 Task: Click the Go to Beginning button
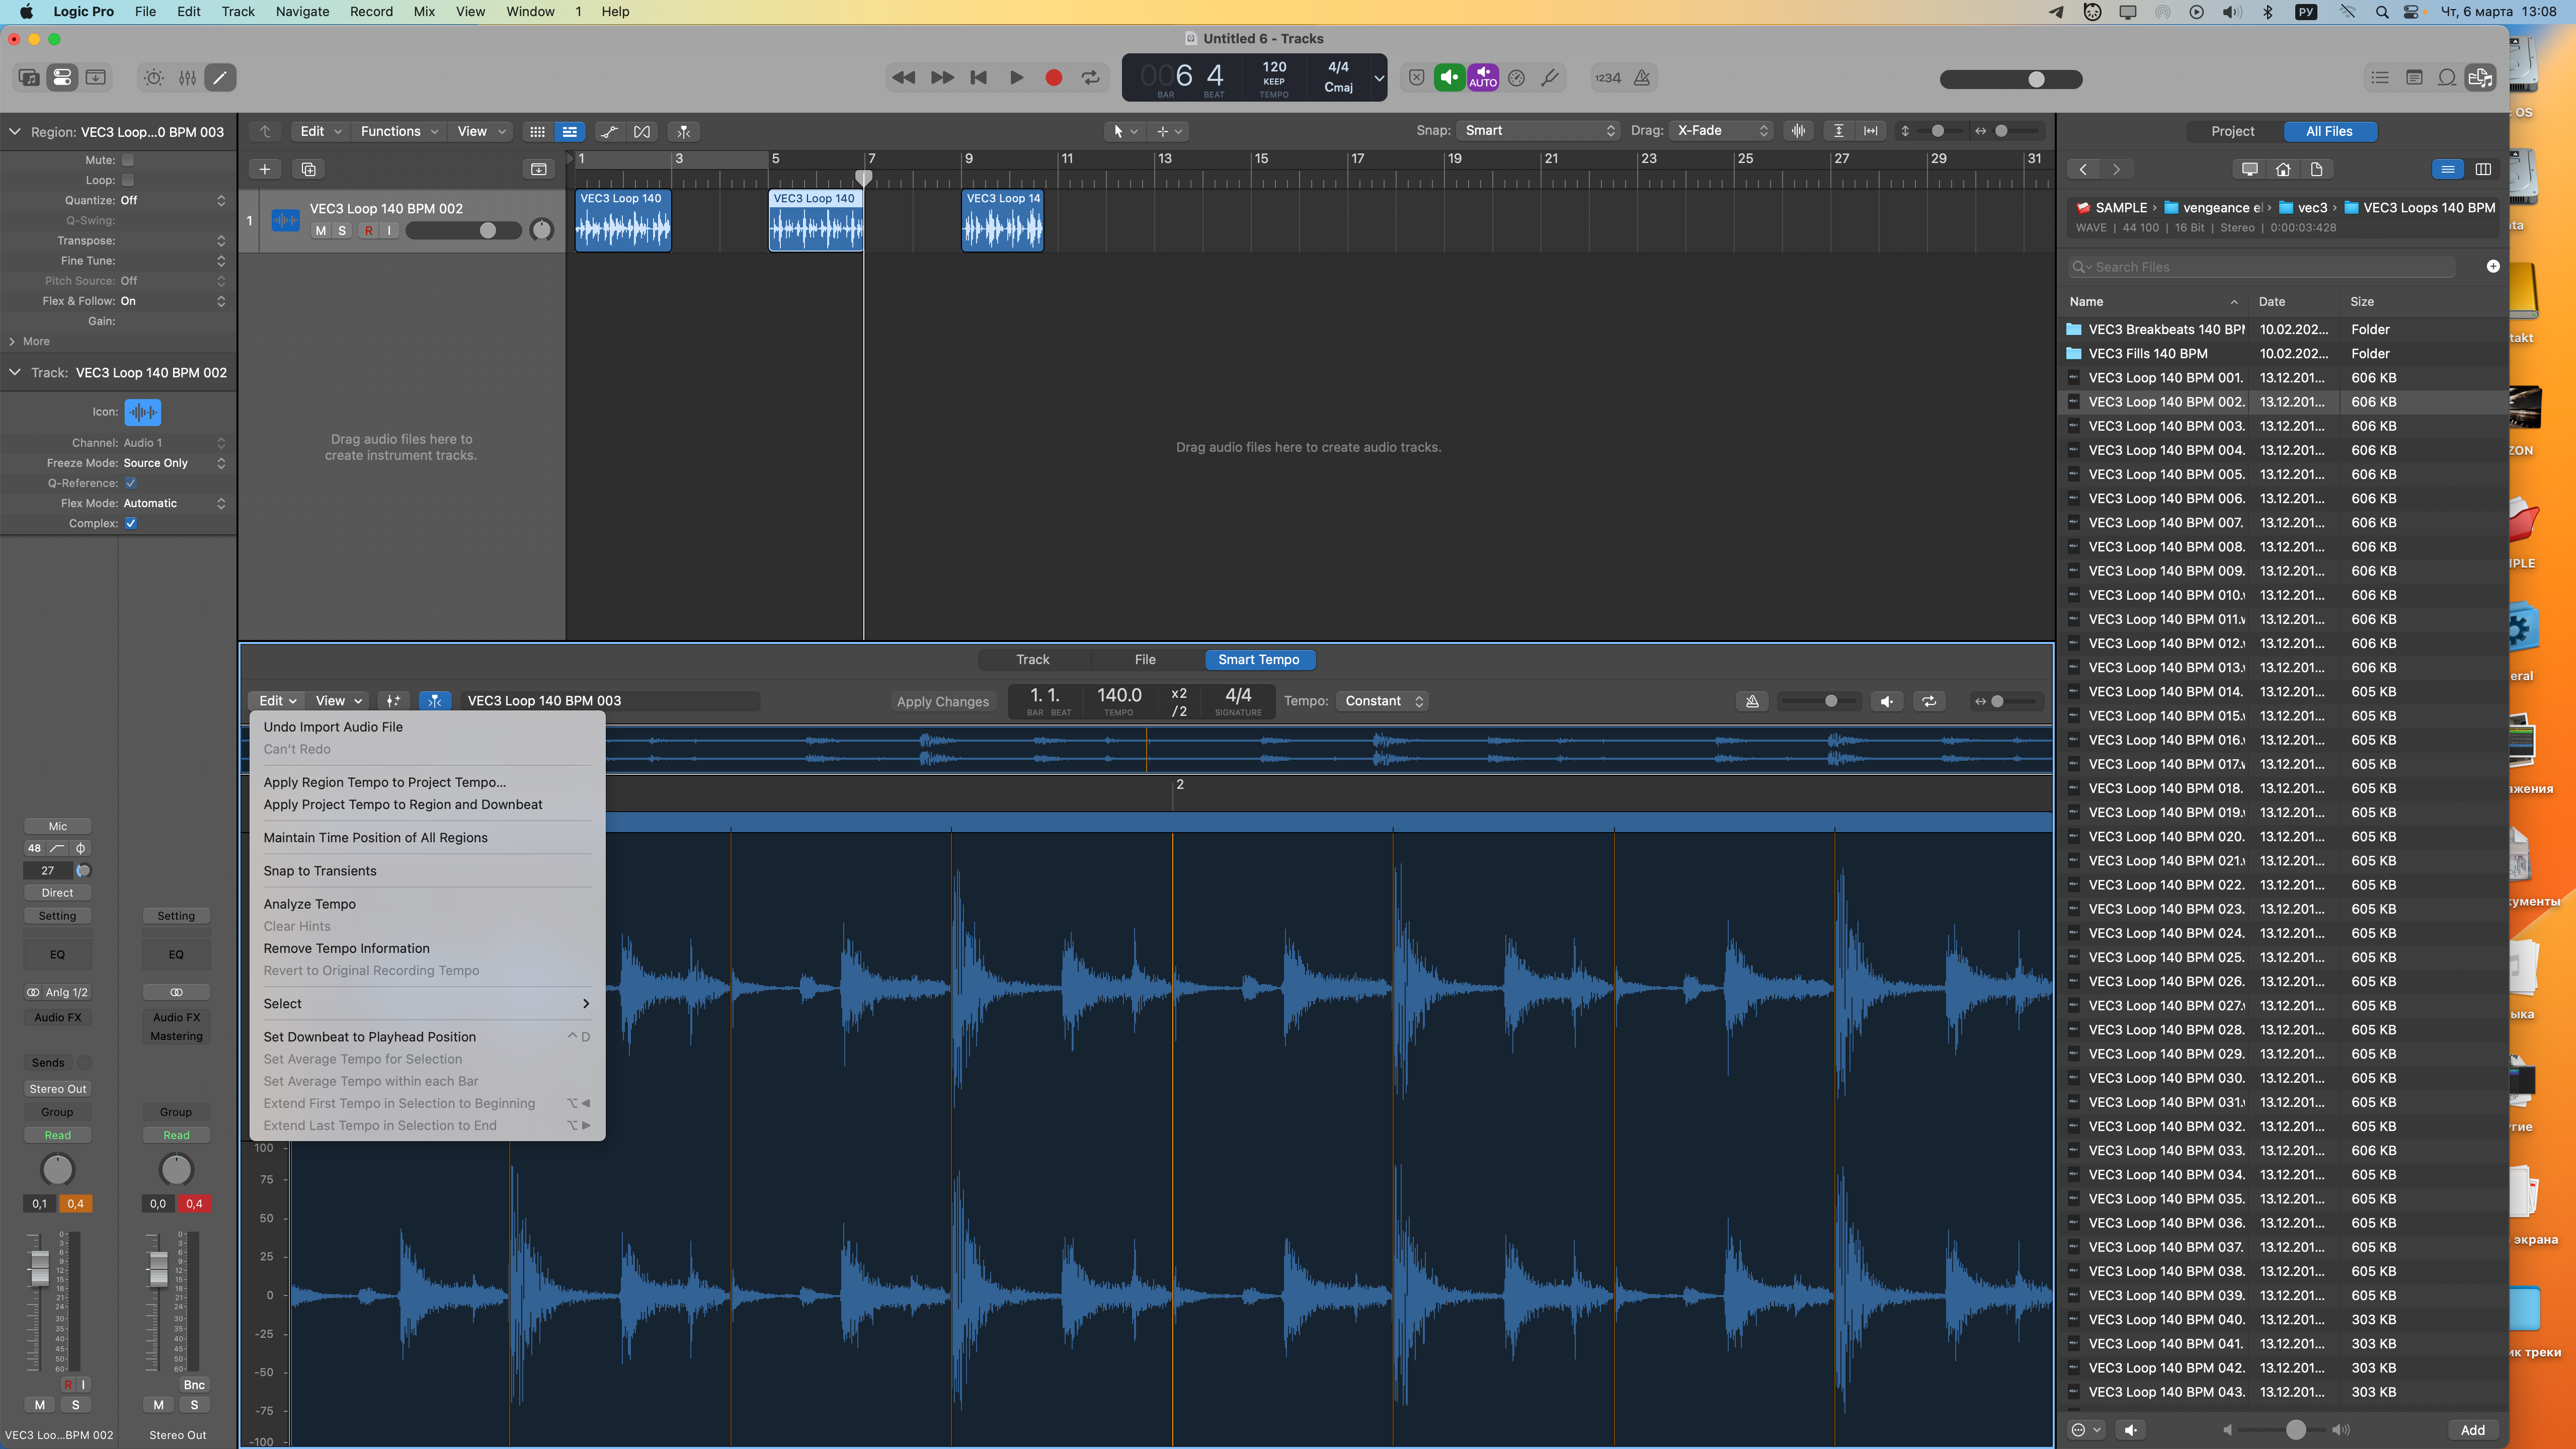(978, 77)
